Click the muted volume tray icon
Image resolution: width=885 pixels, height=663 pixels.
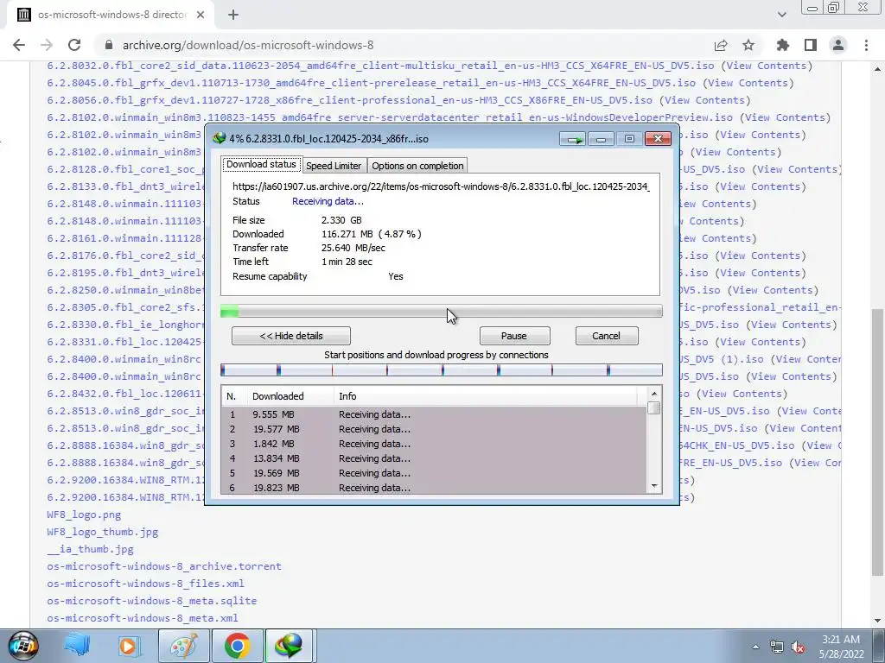point(798,647)
